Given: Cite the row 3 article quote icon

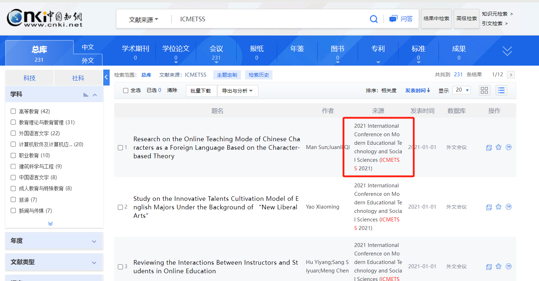Looking at the screenshot, I should pos(508,266).
